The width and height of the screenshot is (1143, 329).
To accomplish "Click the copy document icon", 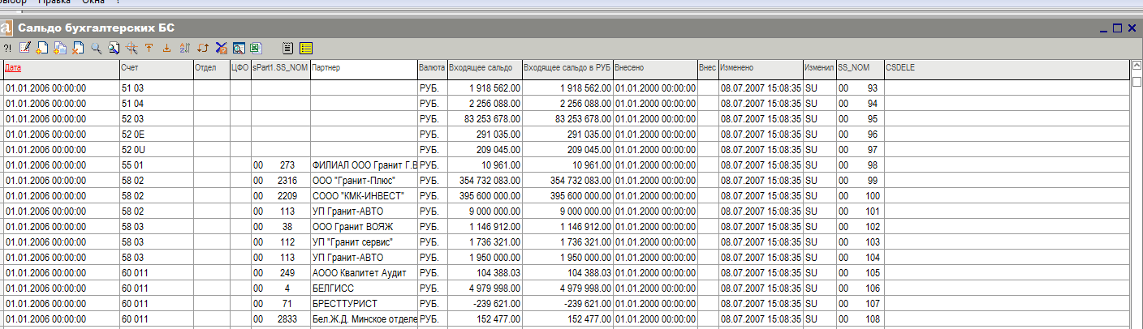I will click(x=60, y=49).
